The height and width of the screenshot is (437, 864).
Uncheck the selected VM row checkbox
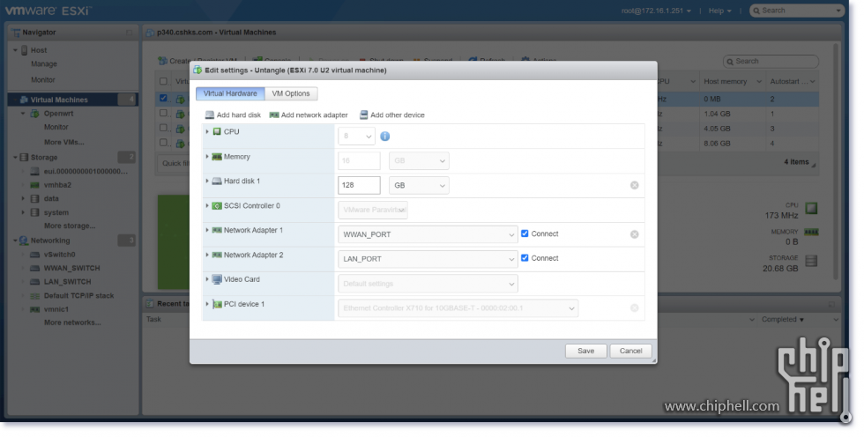[x=163, y=99]
